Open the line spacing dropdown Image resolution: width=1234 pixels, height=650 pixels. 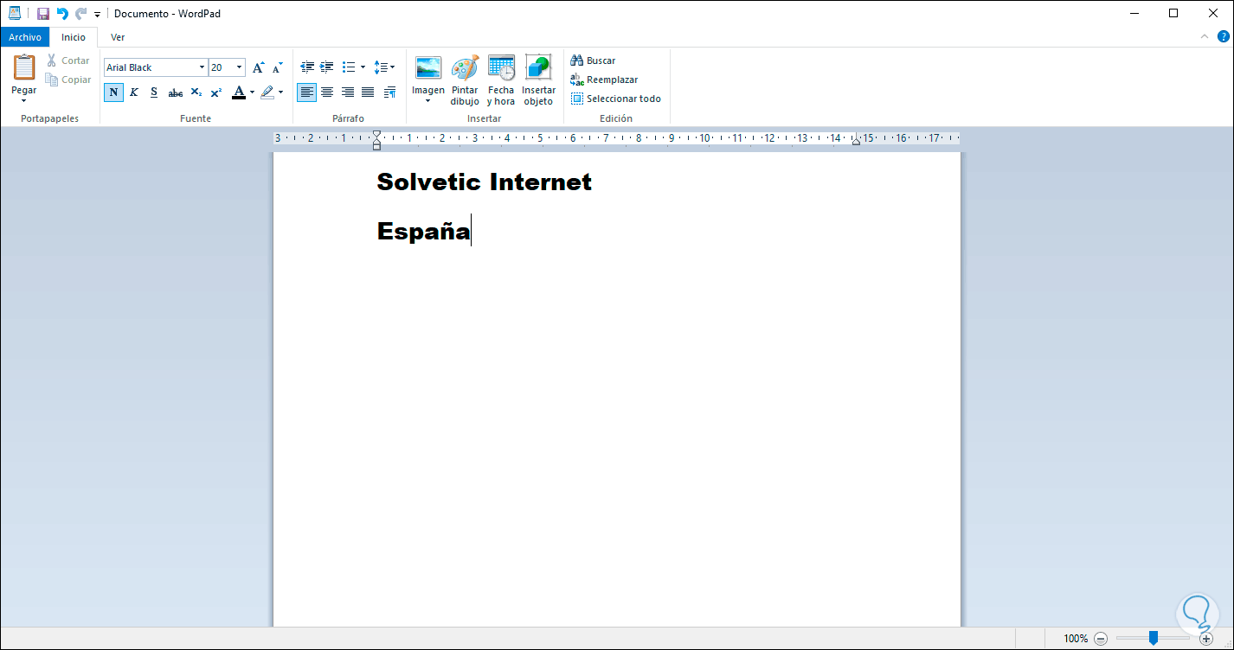coord(384,67)
